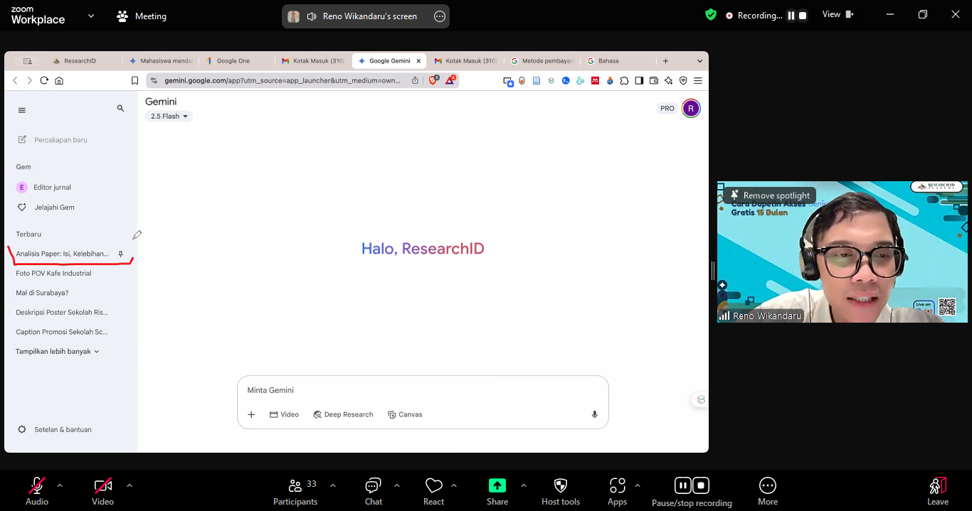This screenshot has width=972, height=511.
Task: Open the browser tab list chevron
Action: point(699,61)
